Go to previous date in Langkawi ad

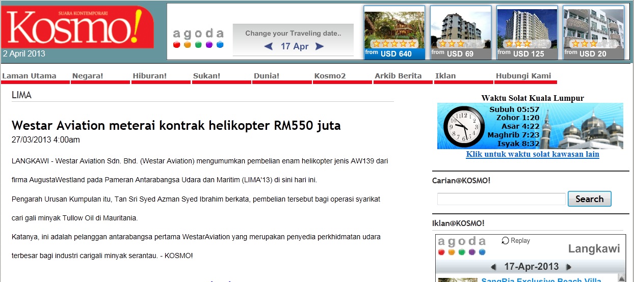click(x=493, y=267)
